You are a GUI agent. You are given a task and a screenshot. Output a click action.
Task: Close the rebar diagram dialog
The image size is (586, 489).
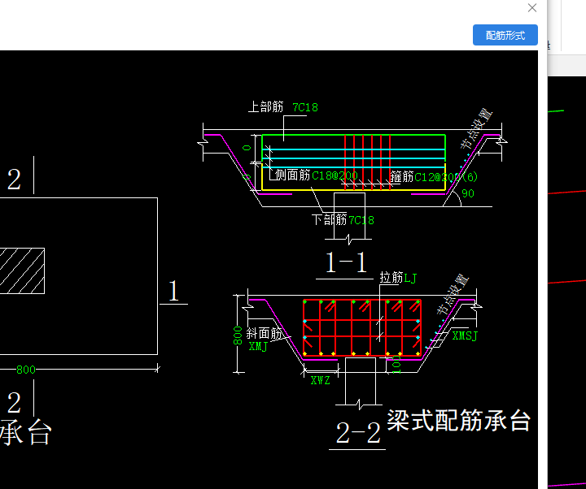(532, 8)
